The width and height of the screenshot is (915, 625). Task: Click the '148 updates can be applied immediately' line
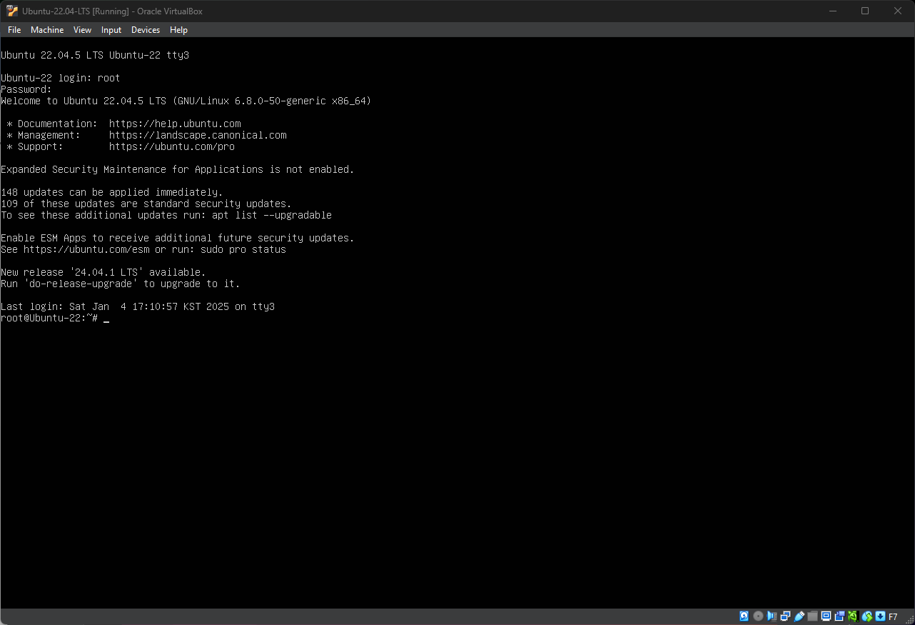tap(112, 192)
